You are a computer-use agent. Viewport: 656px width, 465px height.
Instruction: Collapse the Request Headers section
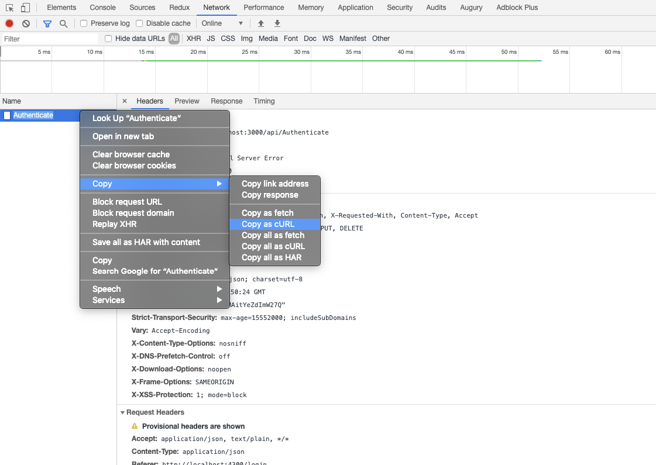(x=123, y=412)
